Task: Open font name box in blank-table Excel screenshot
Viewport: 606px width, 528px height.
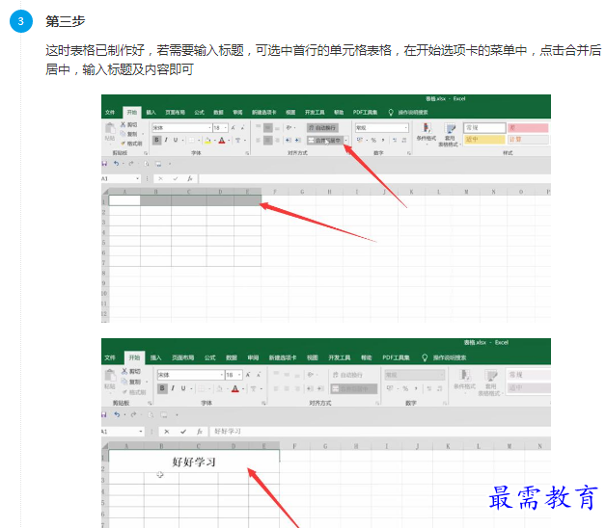Action: coord(182,127)
